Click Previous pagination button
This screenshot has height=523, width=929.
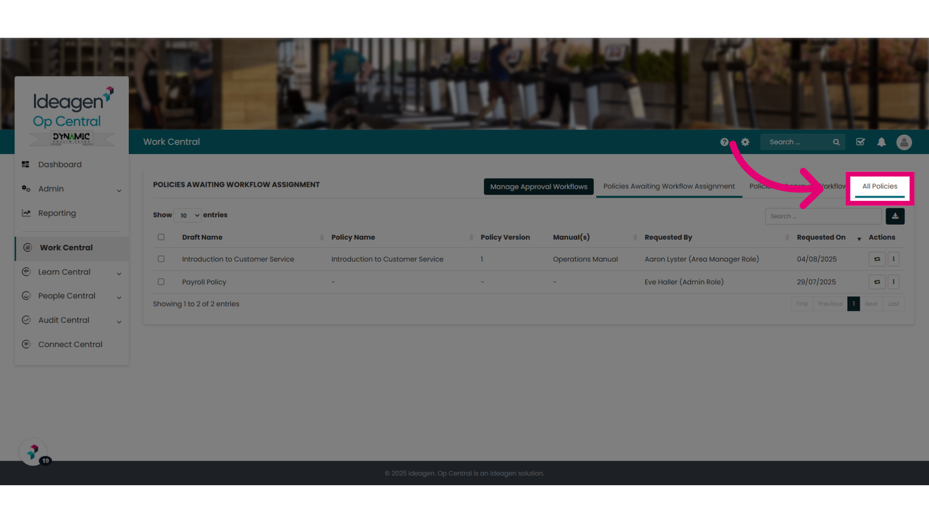pyautogui.click(x=830, y=304)
